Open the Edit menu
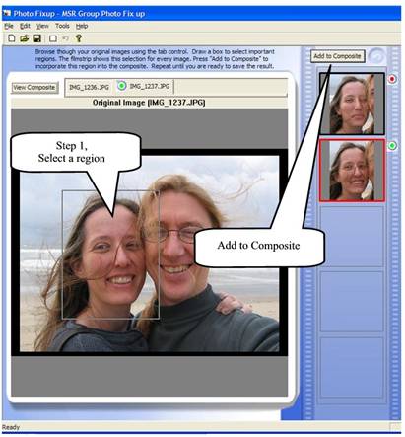 [25, 26]
